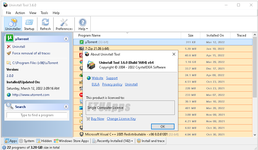Sort by Program Name column header

click(127, 35)
